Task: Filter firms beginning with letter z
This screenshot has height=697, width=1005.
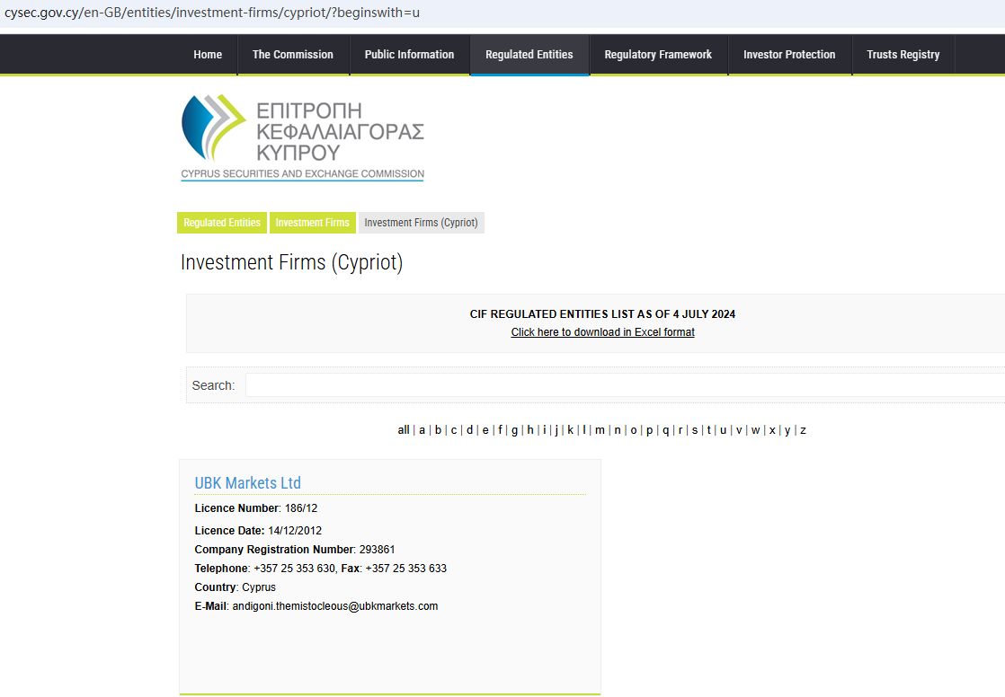Action: (803, 430)
